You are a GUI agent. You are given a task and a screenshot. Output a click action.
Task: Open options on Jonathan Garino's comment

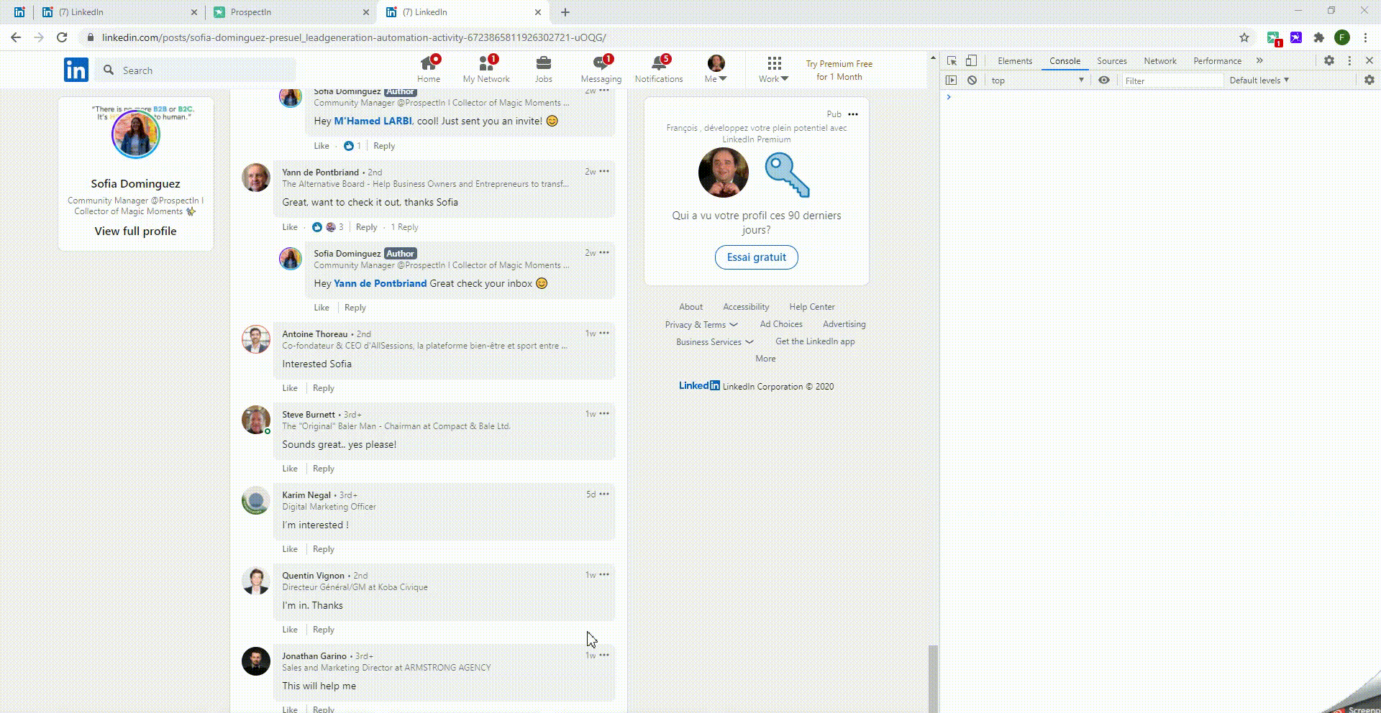(604, 655)
